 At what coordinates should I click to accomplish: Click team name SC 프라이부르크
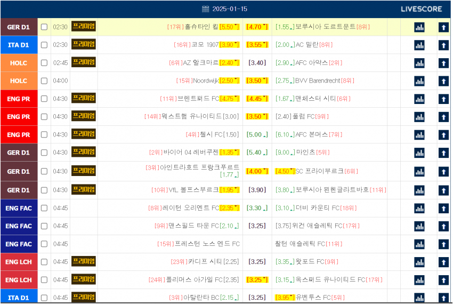pyautogui.click(x=320, y=171)
